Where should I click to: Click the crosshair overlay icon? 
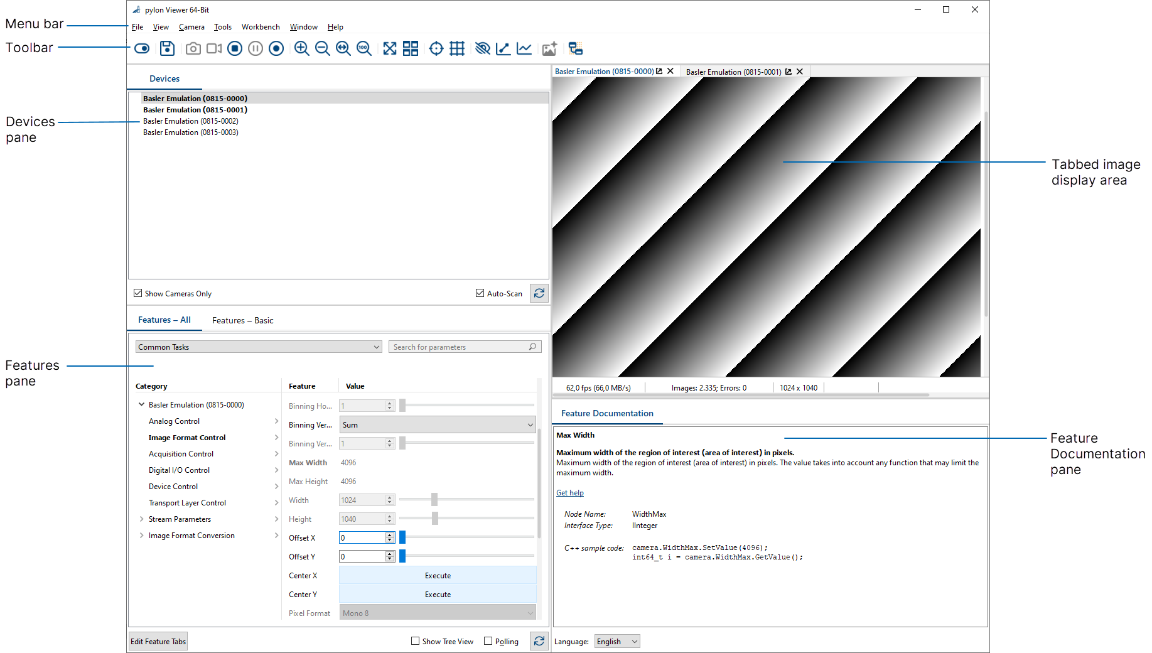coord(436,48)
